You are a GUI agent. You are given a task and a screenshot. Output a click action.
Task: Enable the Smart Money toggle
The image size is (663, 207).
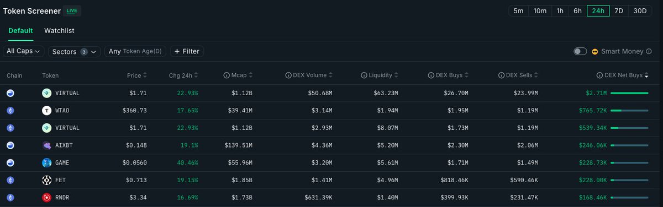click(x=580, y=51)
